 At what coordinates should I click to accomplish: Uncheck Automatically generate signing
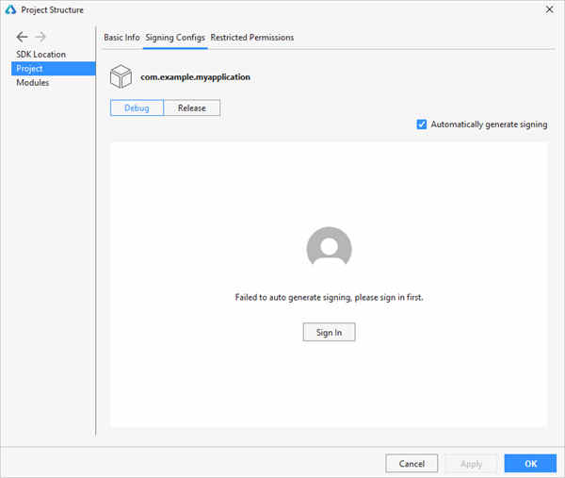point(422,124)
